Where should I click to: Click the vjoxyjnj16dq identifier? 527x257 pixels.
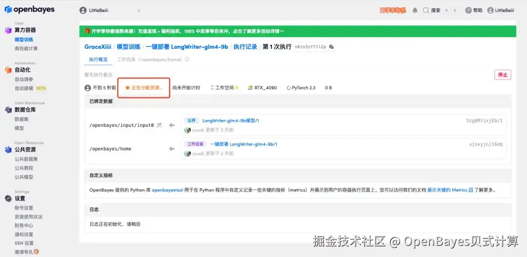(x=486, y=144)
